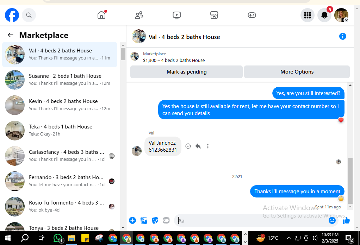This screenshot has width=360, height=245.
Task: Click chat scrollbar thumb
Action: tap(350, 181)
